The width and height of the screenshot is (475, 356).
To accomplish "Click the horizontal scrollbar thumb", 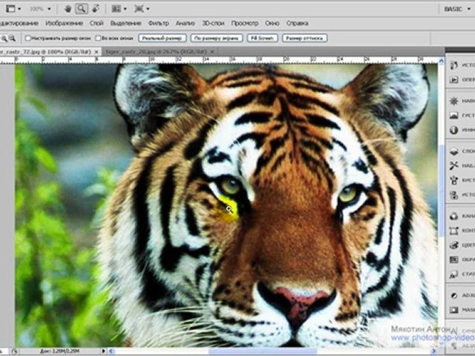I will tap(263, 351).
